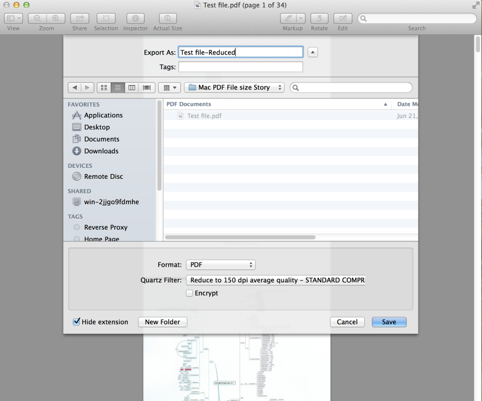Image resolution: width=482 pixels, height=401 pixels.
Task: Click the Save button
Action: coord(389,322)
